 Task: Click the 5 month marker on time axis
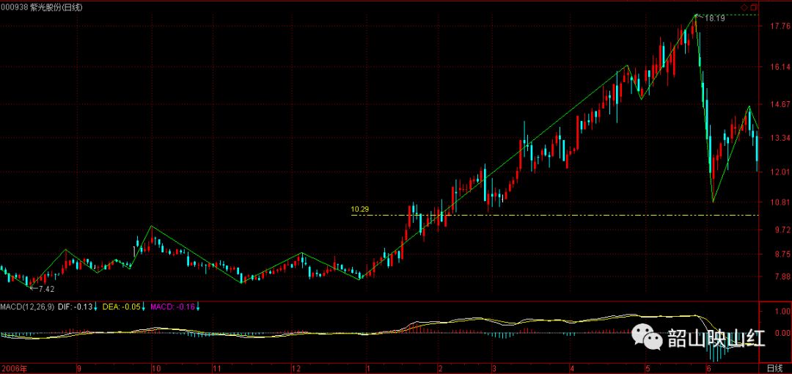tap(647, 368)
